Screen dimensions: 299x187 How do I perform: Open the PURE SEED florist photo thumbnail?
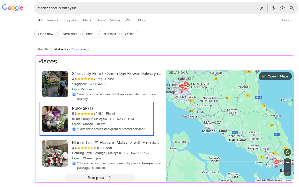55,119
